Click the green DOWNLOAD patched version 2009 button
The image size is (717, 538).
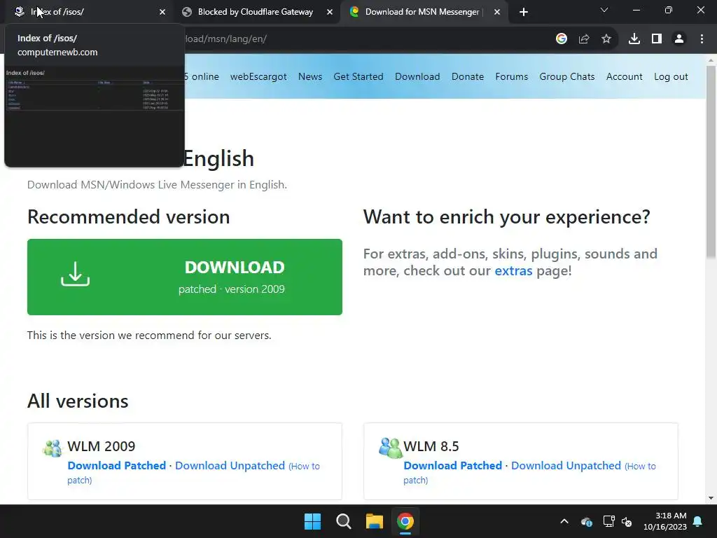click(x=185, y=277)
